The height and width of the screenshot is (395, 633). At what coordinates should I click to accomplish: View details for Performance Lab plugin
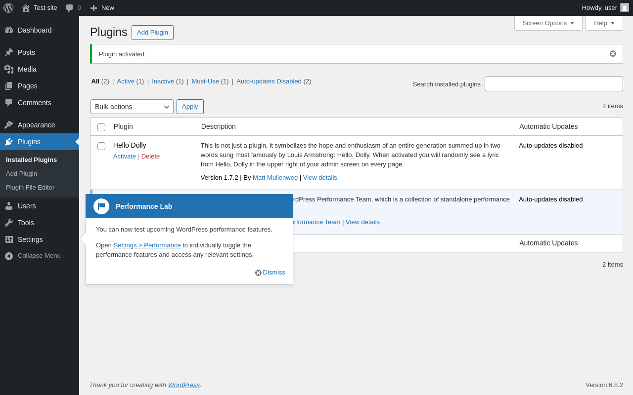click(x=362, y=222)
